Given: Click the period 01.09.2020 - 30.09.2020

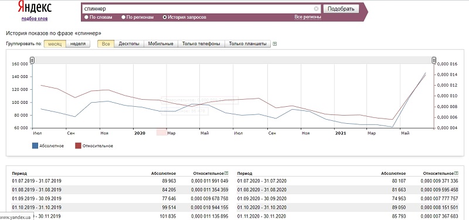Looking at the screenshot, I should [x=262, y=198].
